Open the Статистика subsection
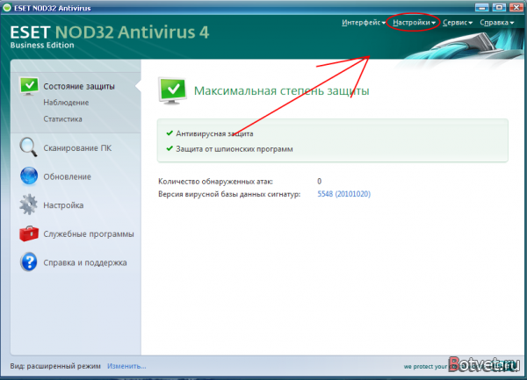The height and width of the screenshot is (380, 527). click(62, 118)
